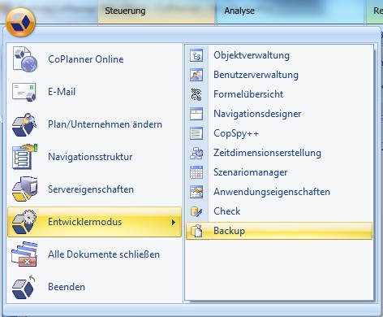Screen dimensions: 383x317
Task: Launch CopSpy++ from the submenu
Action: coord(279,133)
